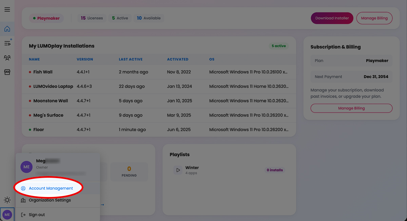This screenshot has height=221, width=407.
Task: Click Manage Billing in the top bar
Action: click(374, 18)
